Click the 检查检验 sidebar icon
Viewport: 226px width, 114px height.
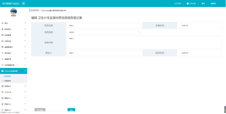[x=2, y=41]
